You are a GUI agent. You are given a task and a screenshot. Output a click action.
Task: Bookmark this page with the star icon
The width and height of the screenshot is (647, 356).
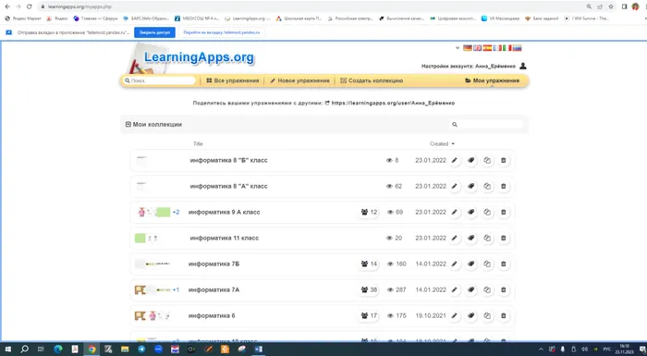(x=611, y=6)
